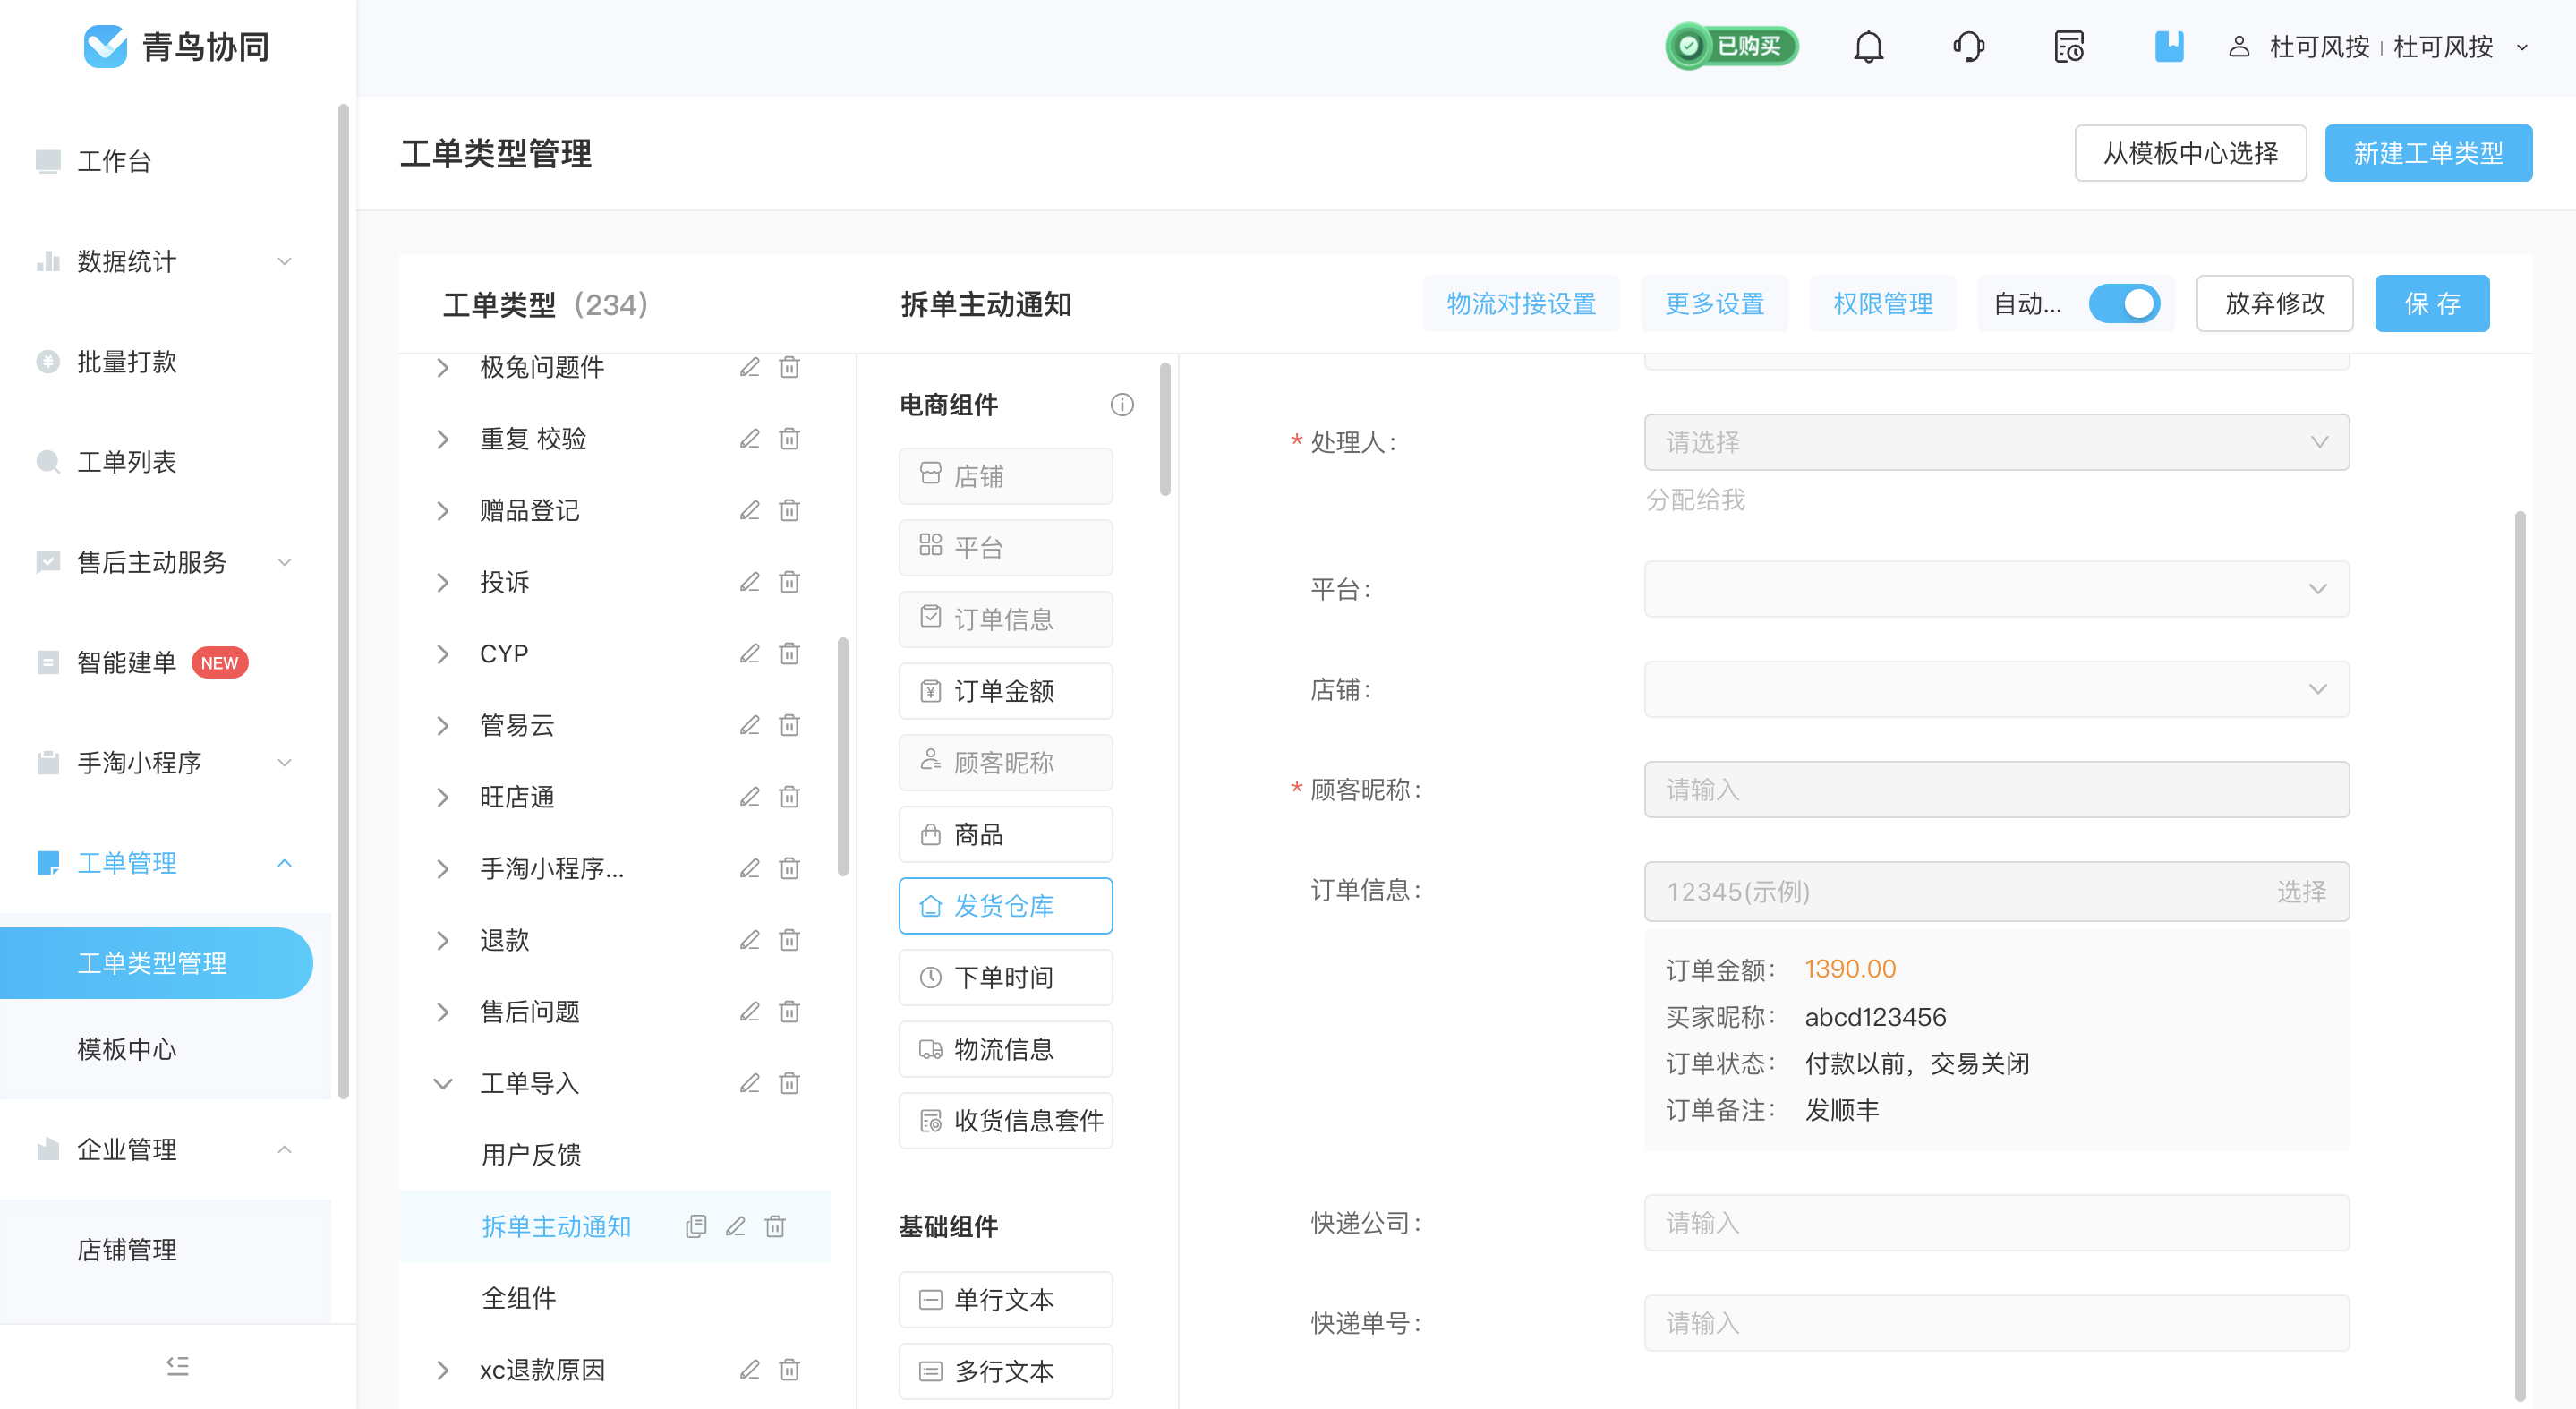This screenshot has width=2576, height=1409.
Task: Delete the xc退款原因 ticket type
Action: point(789,1370)
